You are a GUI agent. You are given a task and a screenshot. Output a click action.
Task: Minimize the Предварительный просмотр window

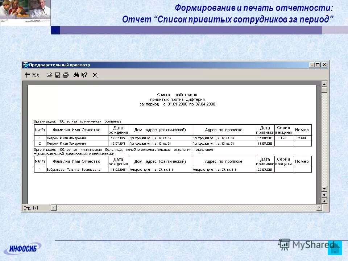click(x=312, y=65)
